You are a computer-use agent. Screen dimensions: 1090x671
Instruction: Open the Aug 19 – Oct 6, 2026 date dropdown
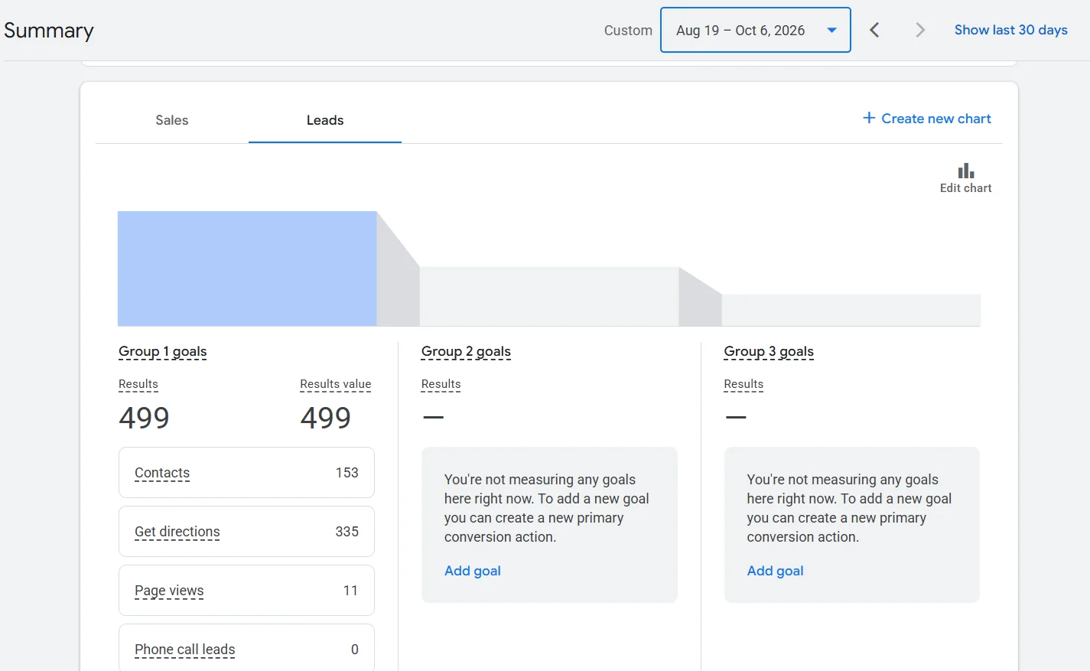pyautogui.click(x=756, y=30)
